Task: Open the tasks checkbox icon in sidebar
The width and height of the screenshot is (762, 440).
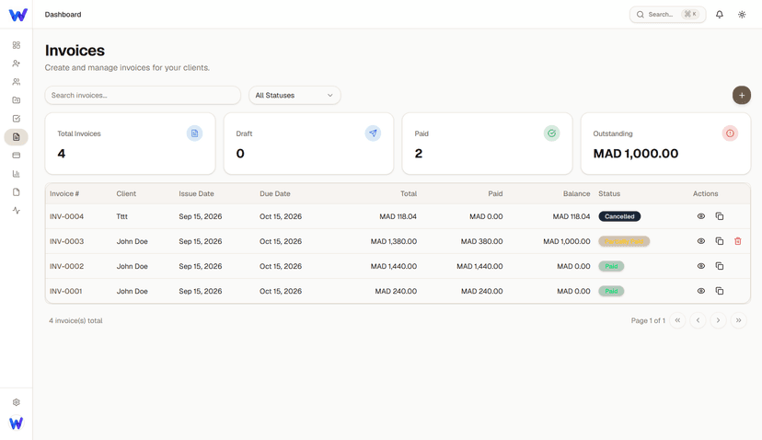Action: pos(16,119)
